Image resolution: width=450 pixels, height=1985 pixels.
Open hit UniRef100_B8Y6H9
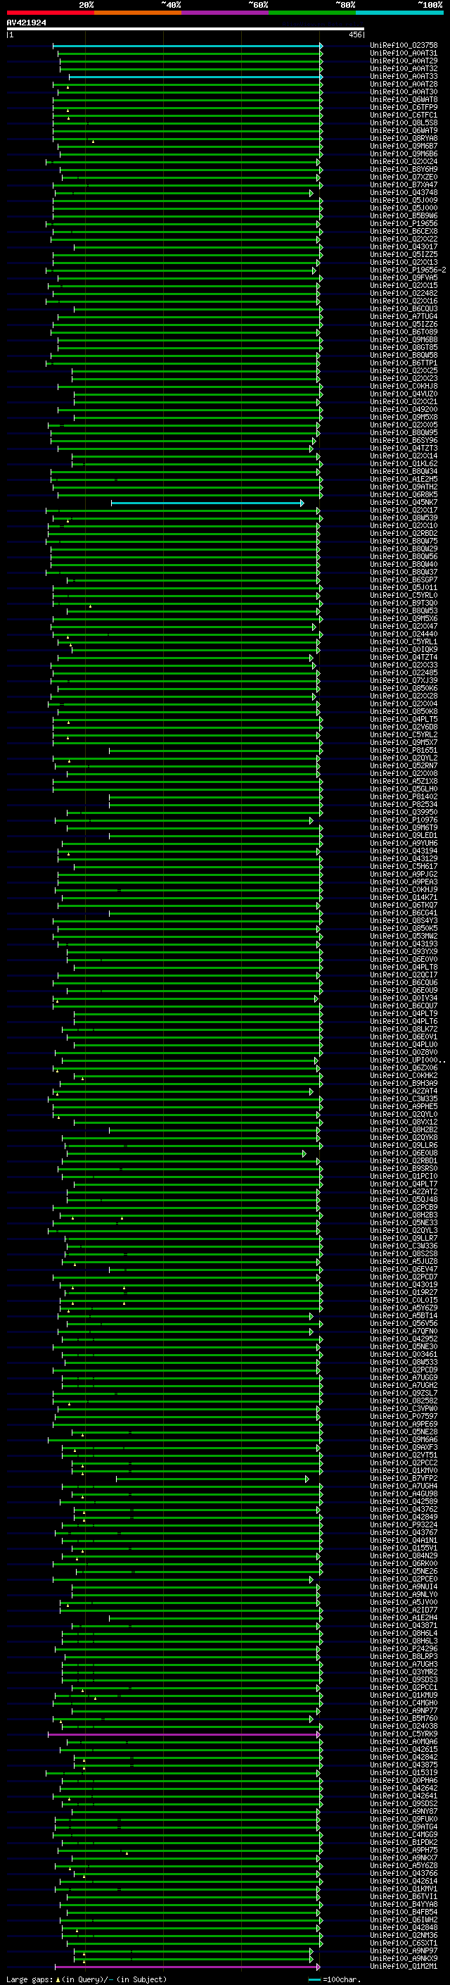(404, 170)
